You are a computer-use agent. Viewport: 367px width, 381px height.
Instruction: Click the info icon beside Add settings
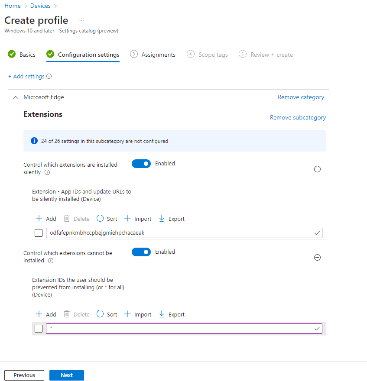point(49,76)
